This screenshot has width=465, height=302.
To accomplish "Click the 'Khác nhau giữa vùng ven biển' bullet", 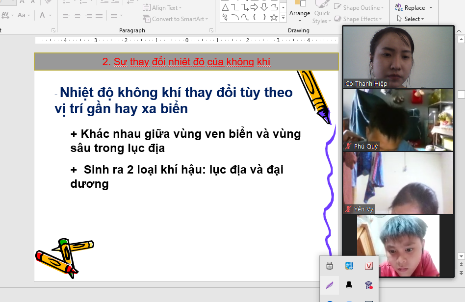I will pos(185,141).
